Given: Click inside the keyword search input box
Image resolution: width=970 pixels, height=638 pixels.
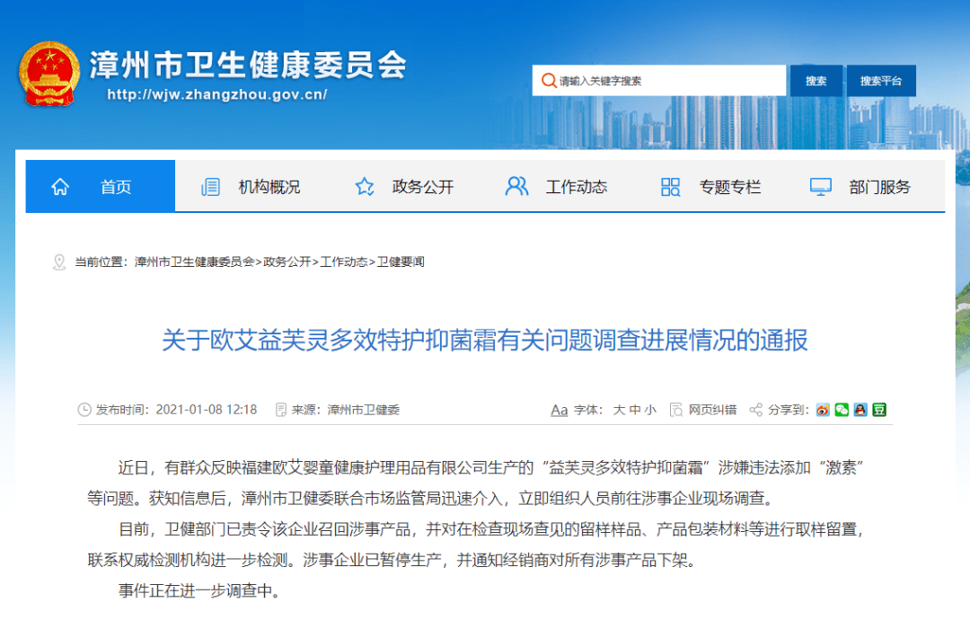Looking at the screenshot, I should point(665,80).
